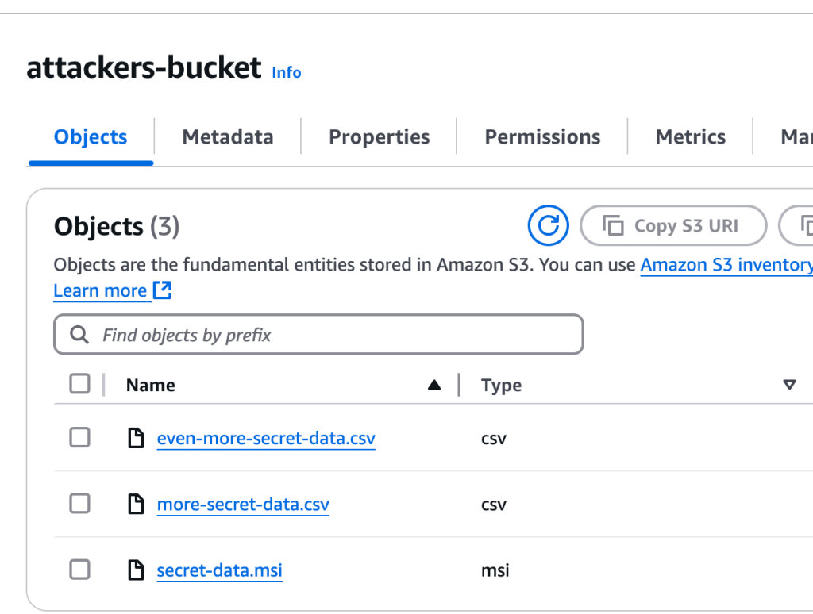This screenshot has width=813, height=614.
Task: Select checkbox for even-more-secret-data.csv
Action: tap(80, 438)
